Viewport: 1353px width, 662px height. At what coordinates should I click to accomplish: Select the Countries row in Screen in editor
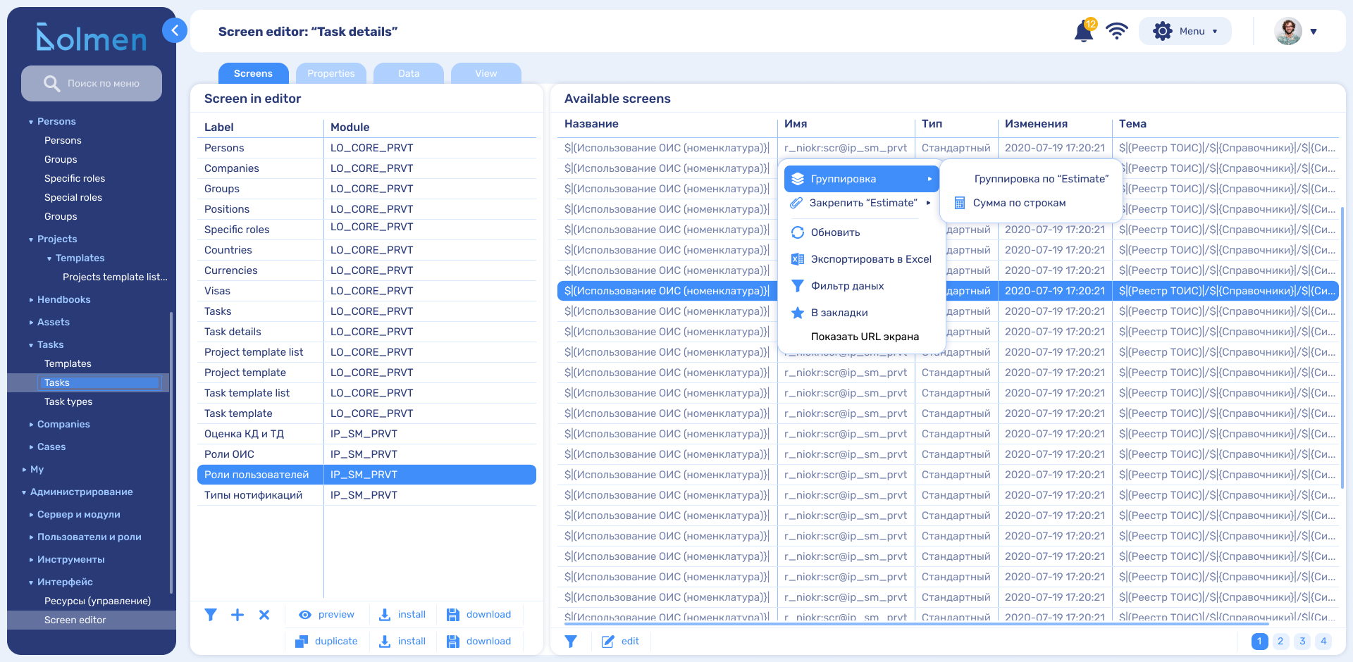(x=366, y=250)
